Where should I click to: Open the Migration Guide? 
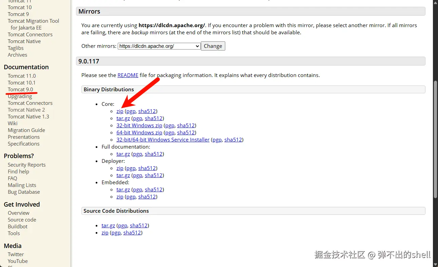click(26, 130)
